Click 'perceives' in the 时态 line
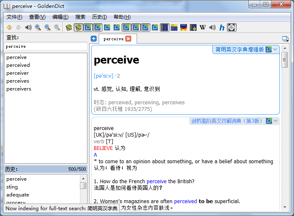This screenshot has width=294, height=216. point(173,103)
